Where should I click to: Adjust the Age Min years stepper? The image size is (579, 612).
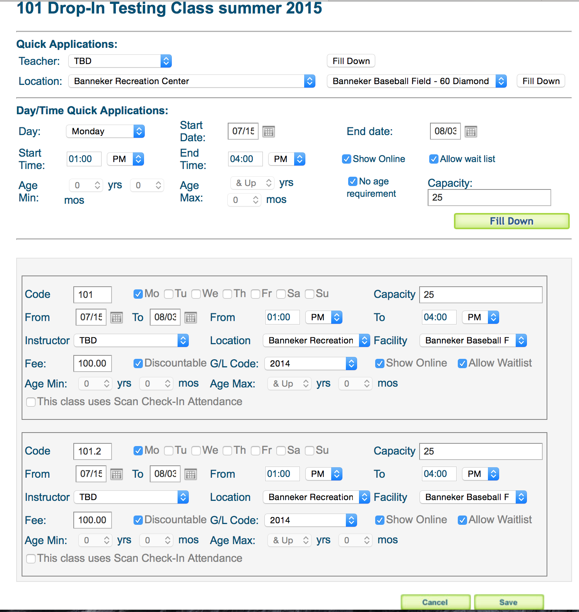pyautogui.click(x=97, y=185)
